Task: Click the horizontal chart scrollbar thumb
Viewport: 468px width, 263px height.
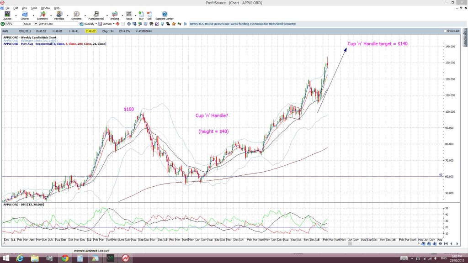Action: tap(350, 244)
